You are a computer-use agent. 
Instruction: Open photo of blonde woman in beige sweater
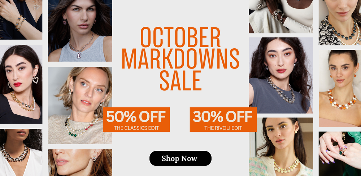coord(80,105)
